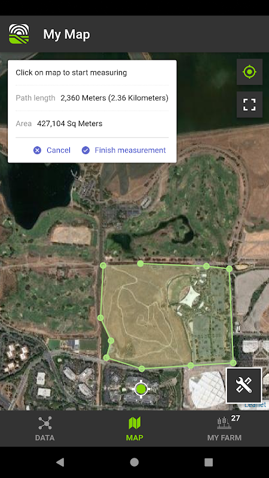Open the MY FARM tab

pos(224,429)
